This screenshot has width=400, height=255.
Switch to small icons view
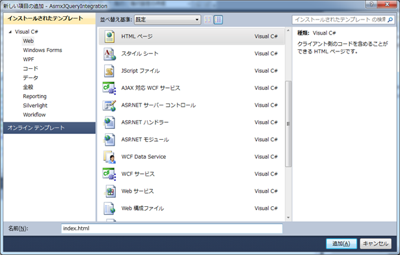tap(208, 20)
